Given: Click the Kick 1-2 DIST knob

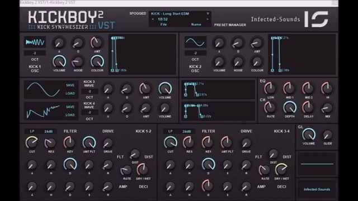Looking at the screenshot, I should (x=135, y=154).
